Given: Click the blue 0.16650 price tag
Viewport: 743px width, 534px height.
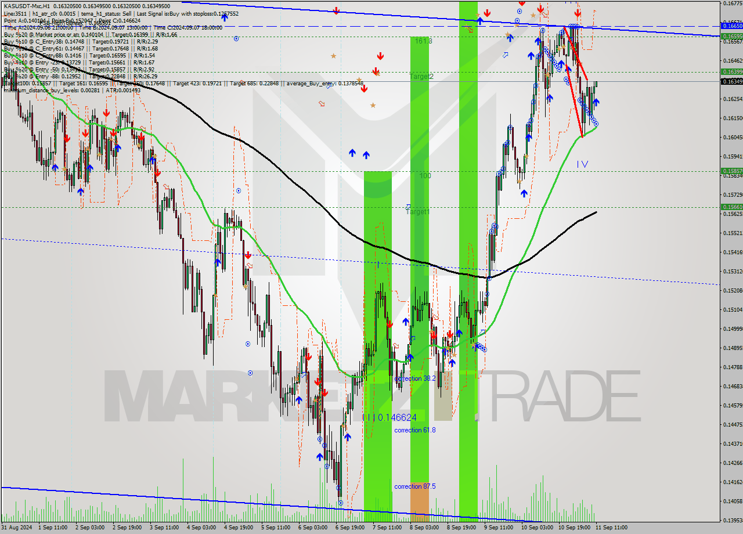Looking at the screenshot, I should pos(731,26).
